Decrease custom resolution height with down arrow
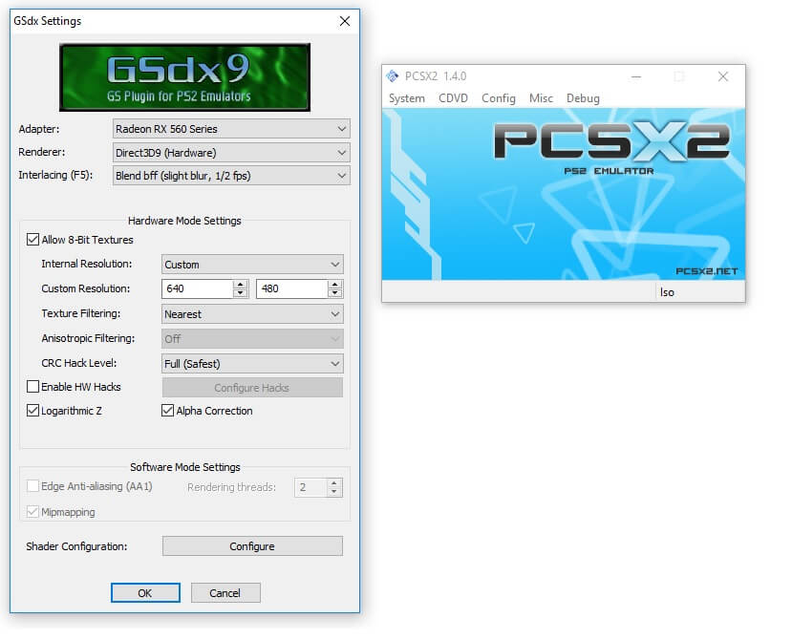Image resolution: width=792 pixels, height=640 pixels. pos(335,293)
